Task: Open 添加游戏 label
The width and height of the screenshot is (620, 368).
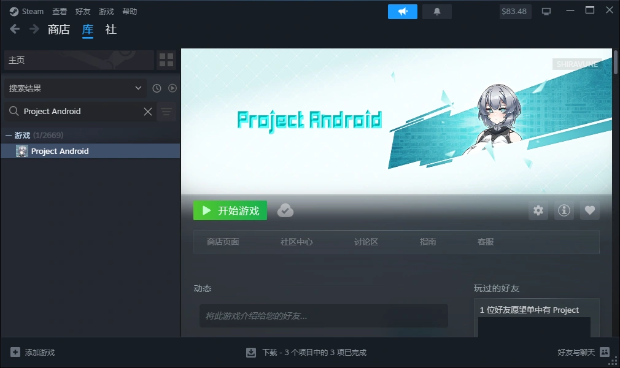Action: tap(40, 352)
